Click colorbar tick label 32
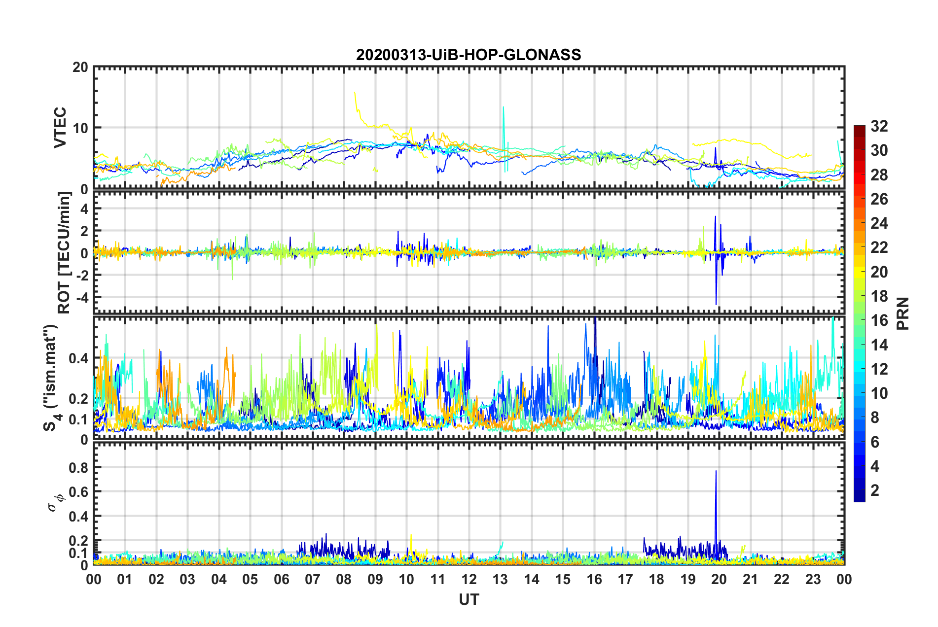This screenshot has width=938, height=627. [879, 126]
